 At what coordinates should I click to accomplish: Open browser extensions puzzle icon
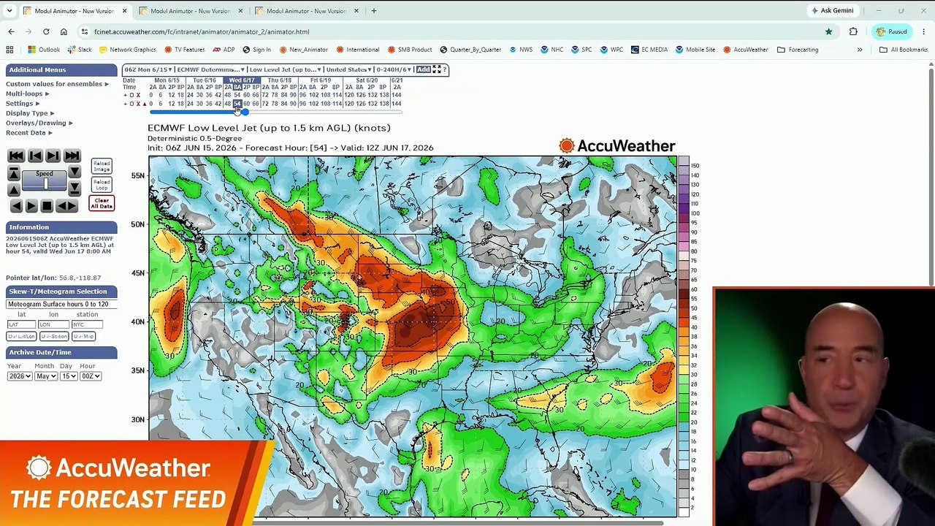[x=853, y=31]
